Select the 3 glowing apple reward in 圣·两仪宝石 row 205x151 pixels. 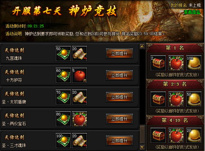(x=79, y=119)
